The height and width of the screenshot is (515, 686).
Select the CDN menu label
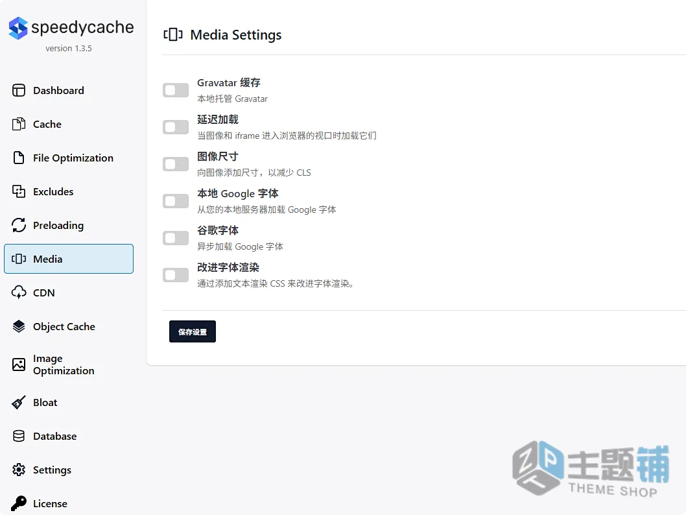(x=43, y=293)
